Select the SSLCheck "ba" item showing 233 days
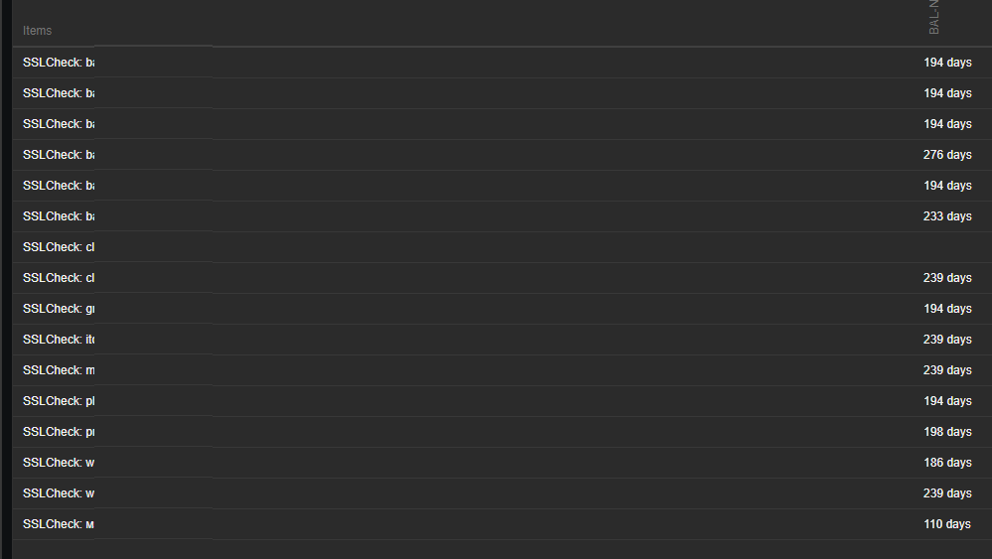992x559 pixels. tap(59, 216)
